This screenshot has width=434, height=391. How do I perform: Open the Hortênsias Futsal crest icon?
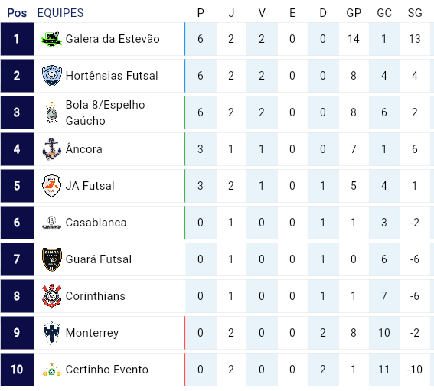(x=51, y=76)
